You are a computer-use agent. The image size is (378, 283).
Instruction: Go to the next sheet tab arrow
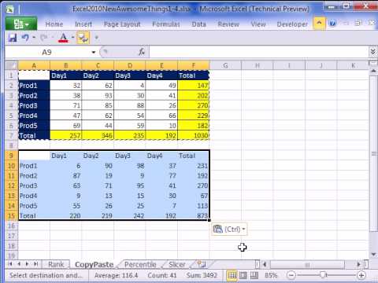pos(27,264)
